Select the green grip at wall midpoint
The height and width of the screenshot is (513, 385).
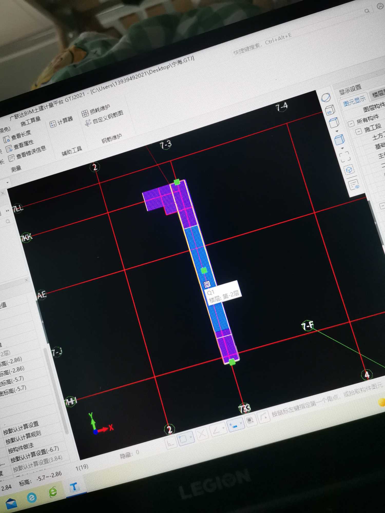pos(204,270)
